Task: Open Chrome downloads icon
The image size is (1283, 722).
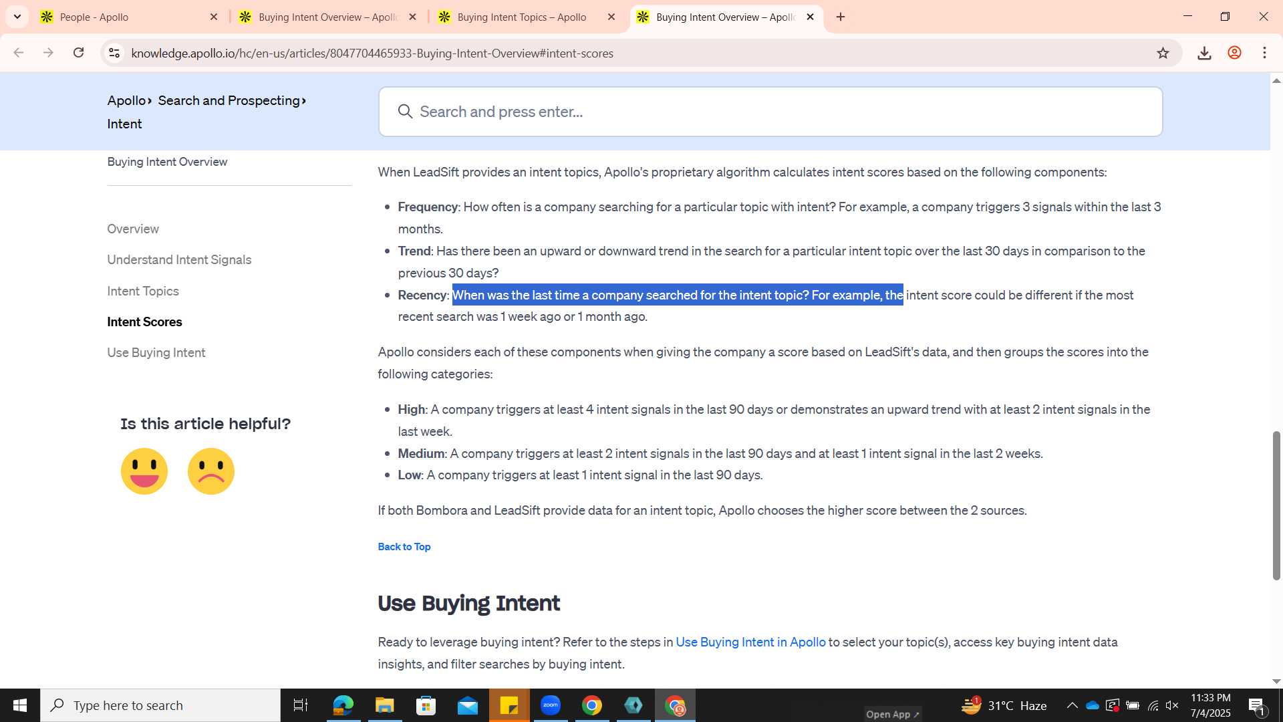Action: 1204,53
